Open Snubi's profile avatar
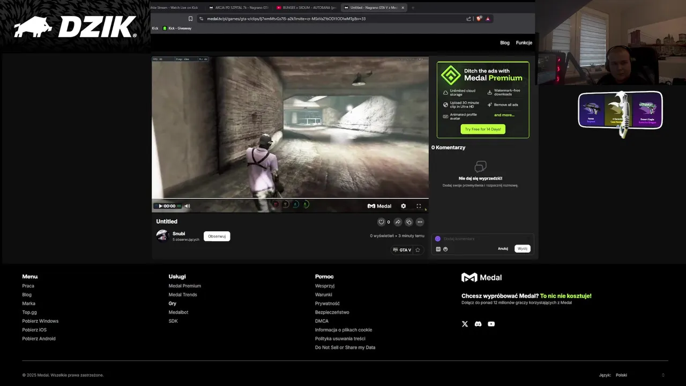 click(x=162, y=236)
